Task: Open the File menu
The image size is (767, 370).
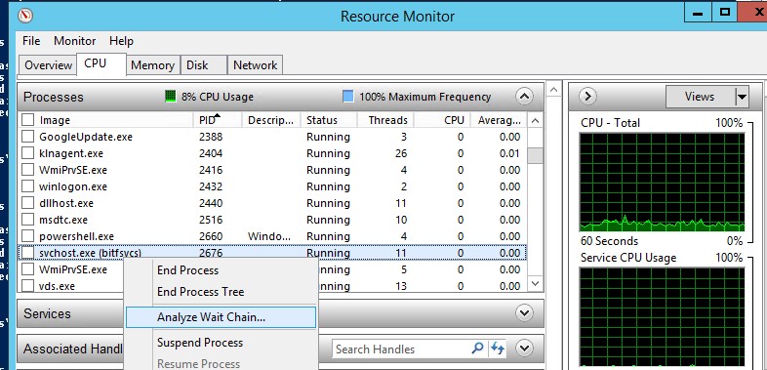Action: [31, 41]
